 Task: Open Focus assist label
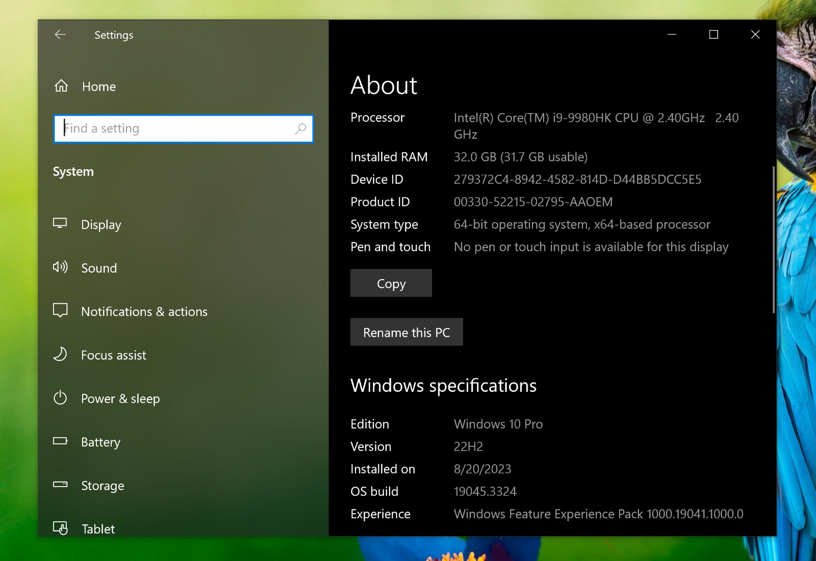point(114,355)
